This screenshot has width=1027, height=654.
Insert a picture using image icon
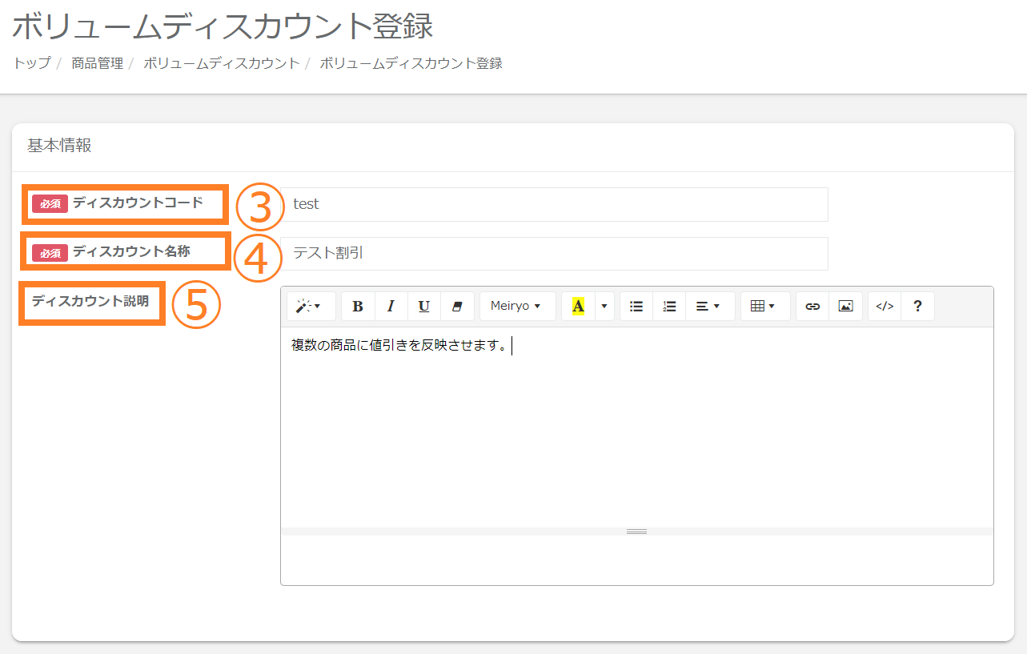coord(845,307)
